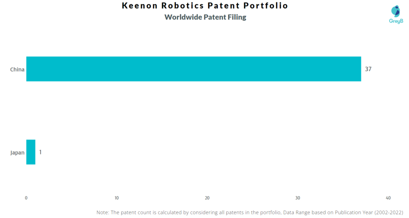The image size is (409, 218).
Task: Click the x-axis tick label 20
Action: [x=207, y=198]
